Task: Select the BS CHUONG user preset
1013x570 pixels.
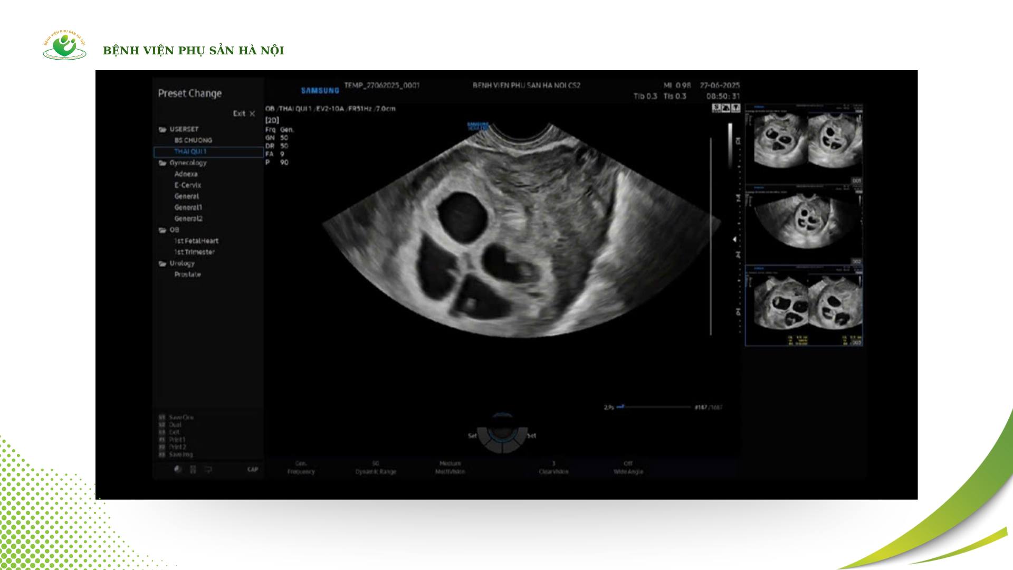Action: coord(193,140)
